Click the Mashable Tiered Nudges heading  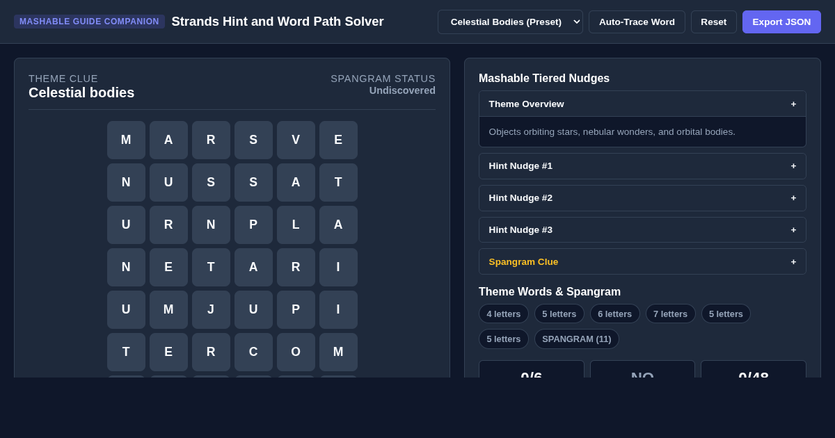tap(544, 79)
